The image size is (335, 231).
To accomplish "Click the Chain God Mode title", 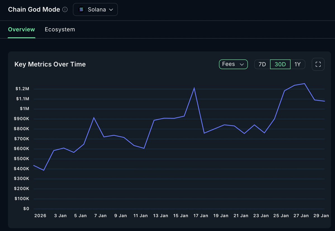I will (34, 10).
